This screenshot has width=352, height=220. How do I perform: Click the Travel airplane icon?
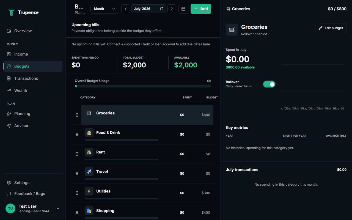pos(89,172)
